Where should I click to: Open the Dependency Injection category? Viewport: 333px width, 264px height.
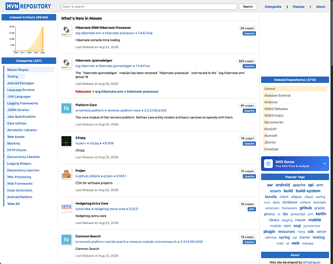click(23, 170)
